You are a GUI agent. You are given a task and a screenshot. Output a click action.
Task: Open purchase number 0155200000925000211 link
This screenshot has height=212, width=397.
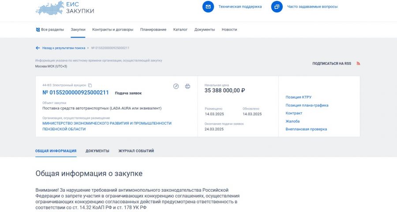tap(75, 93)
